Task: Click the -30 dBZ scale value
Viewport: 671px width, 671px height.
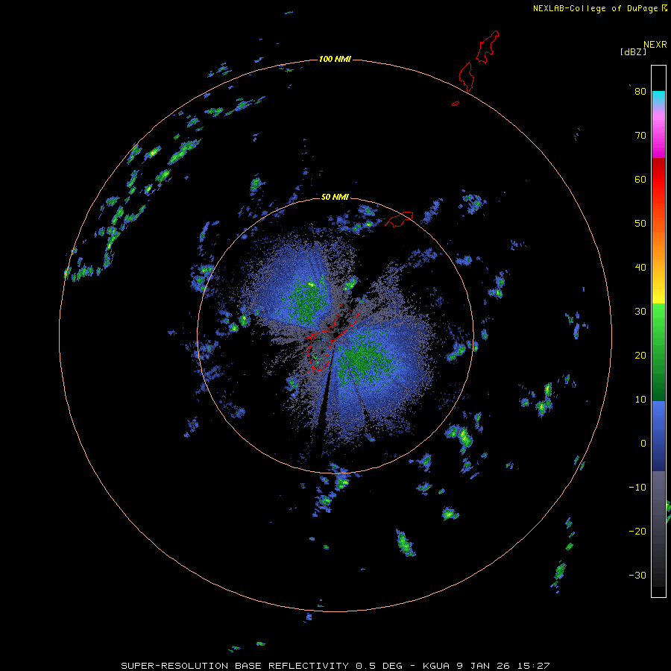Action: click(637, 575)
